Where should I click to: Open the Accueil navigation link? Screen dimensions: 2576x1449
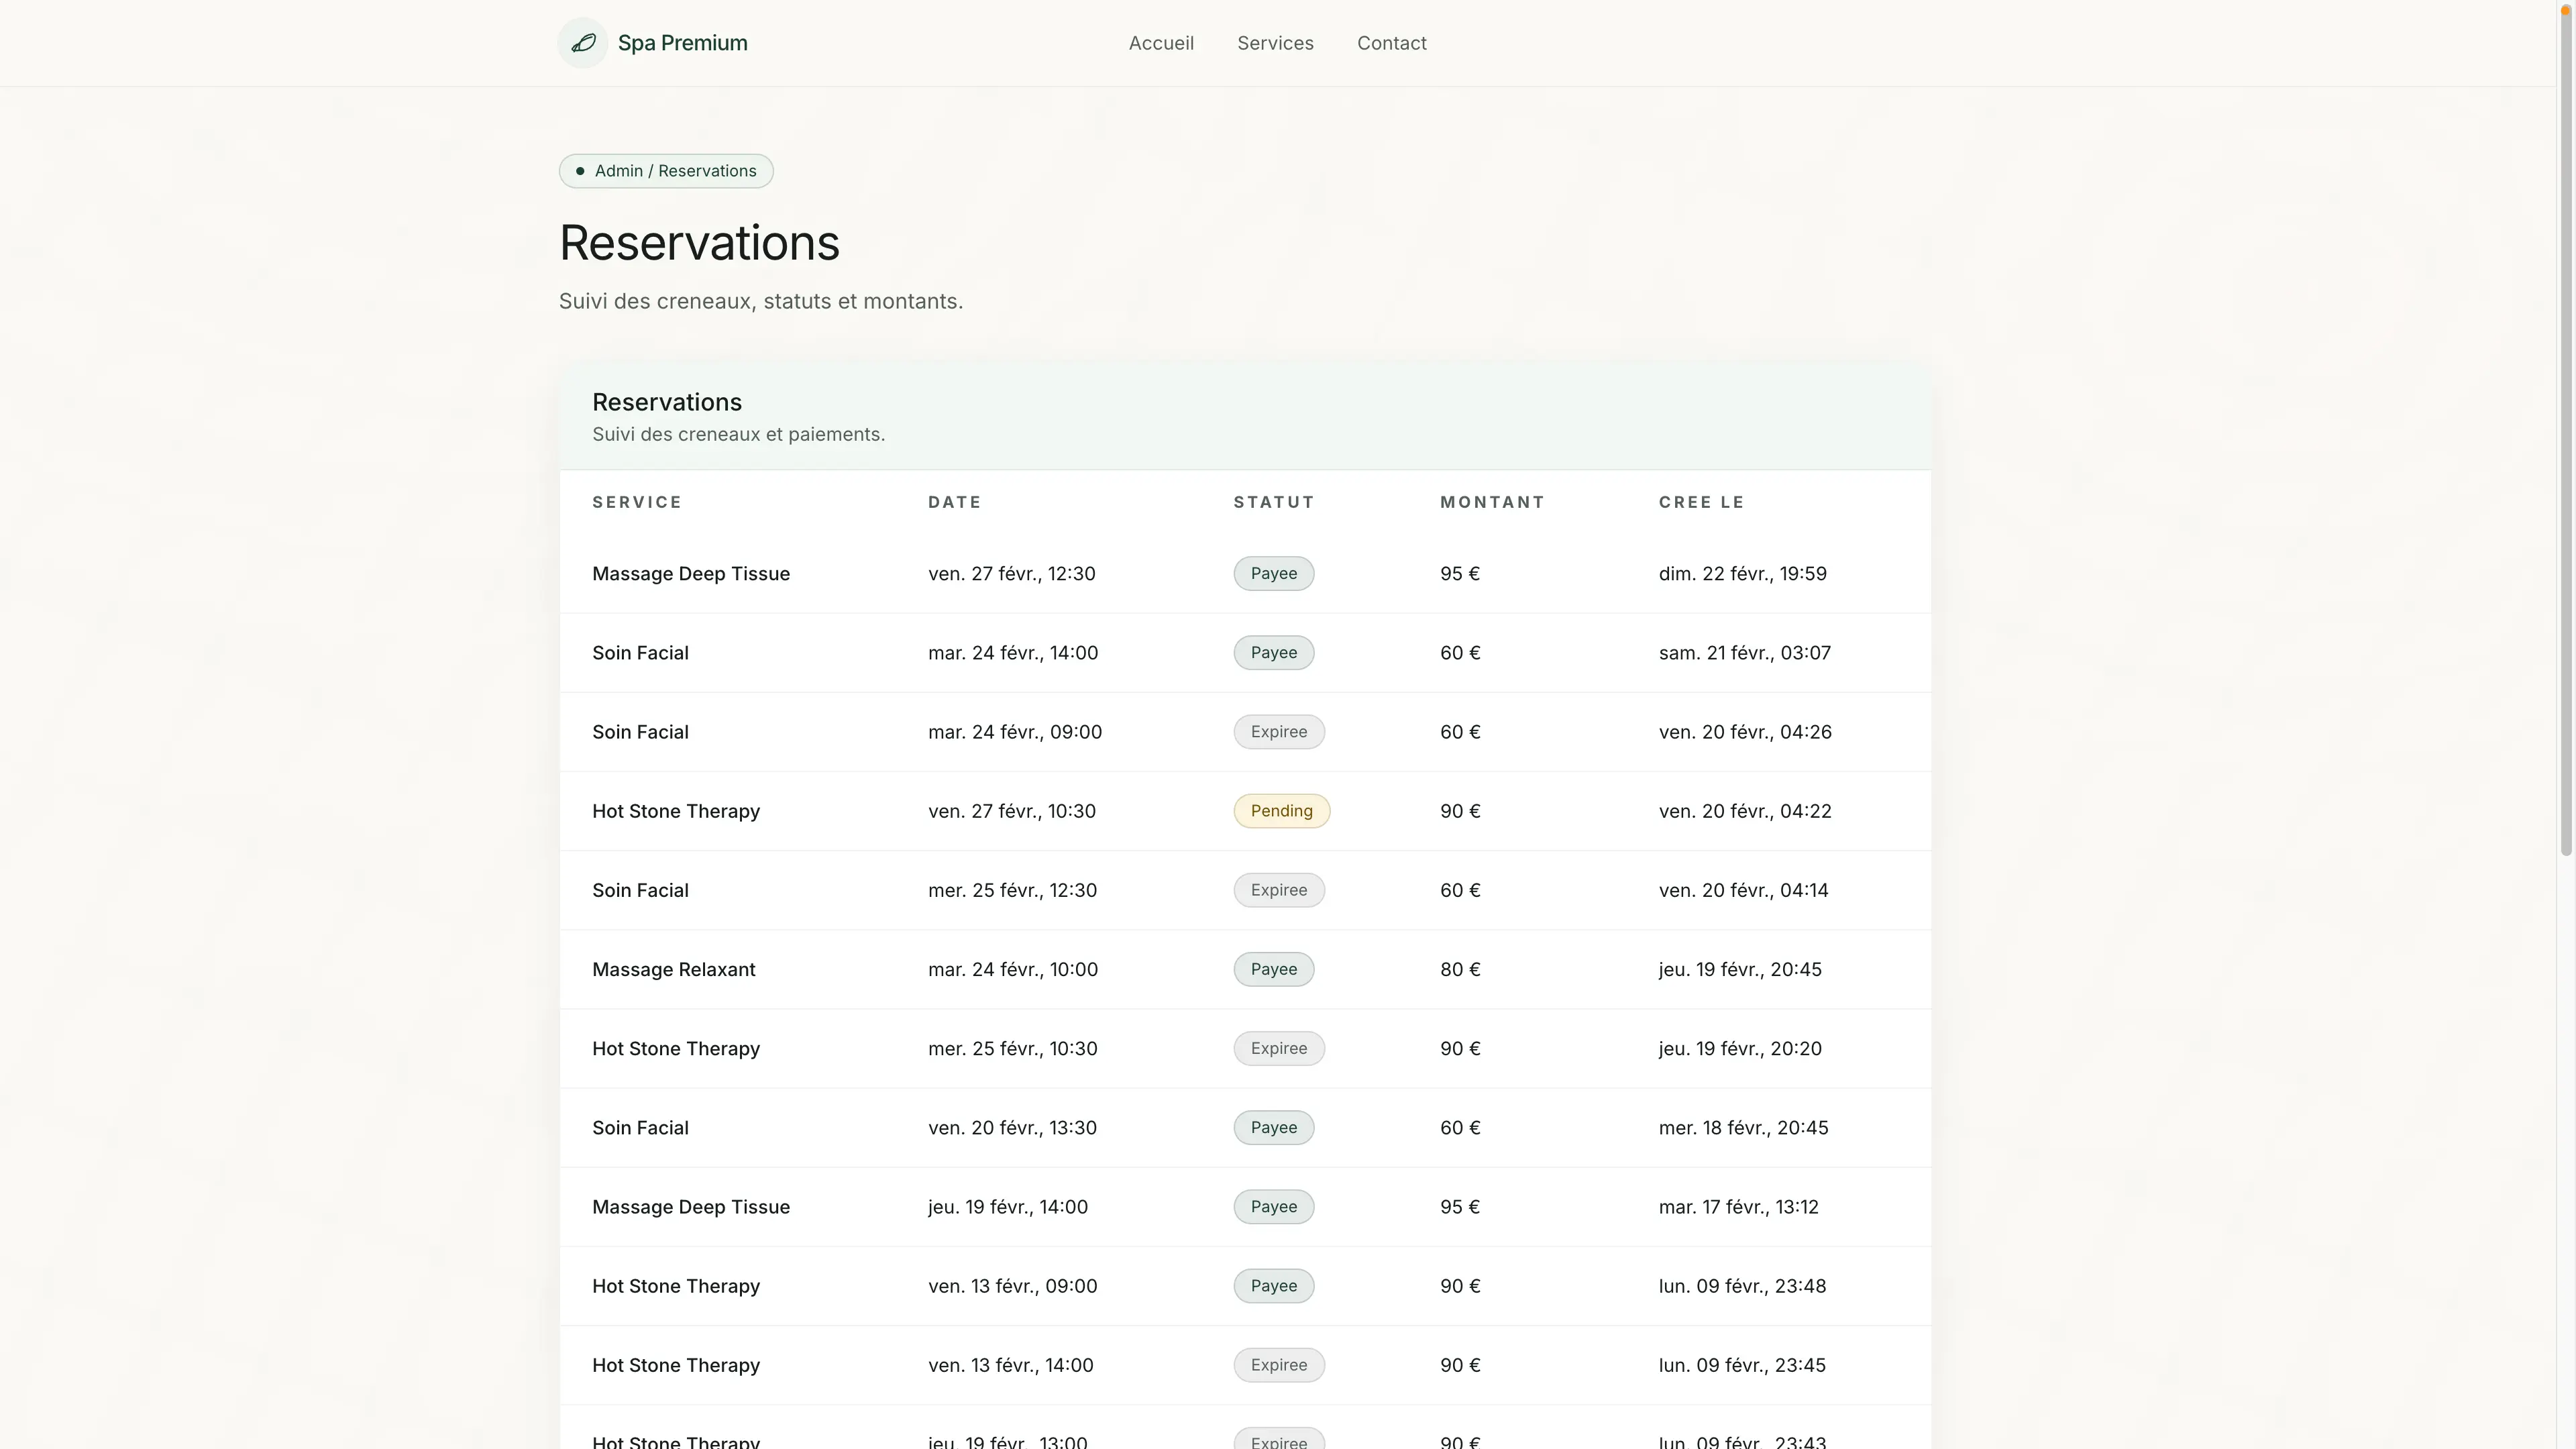tap(1160, 43)
